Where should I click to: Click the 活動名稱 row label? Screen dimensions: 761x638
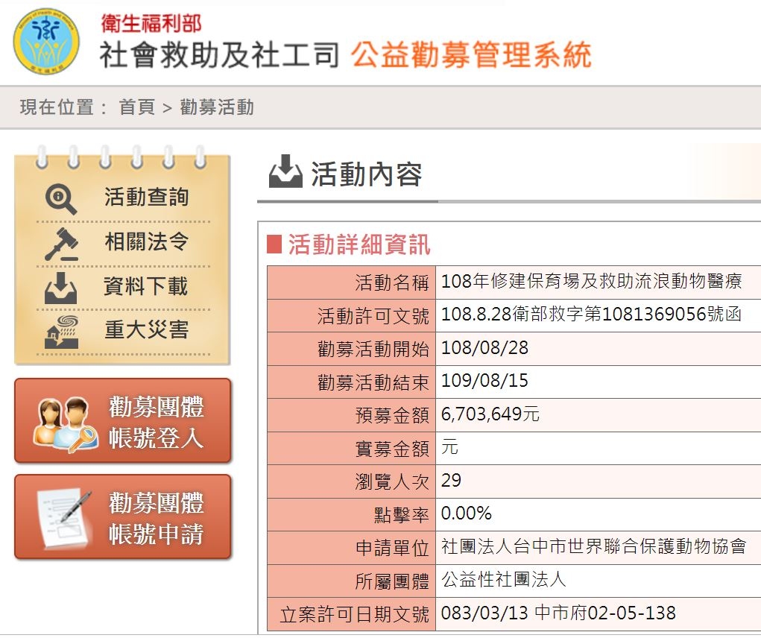pyautogui.click(x=392, y=282)
